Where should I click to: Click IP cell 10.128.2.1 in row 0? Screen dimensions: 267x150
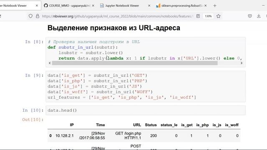65,136
